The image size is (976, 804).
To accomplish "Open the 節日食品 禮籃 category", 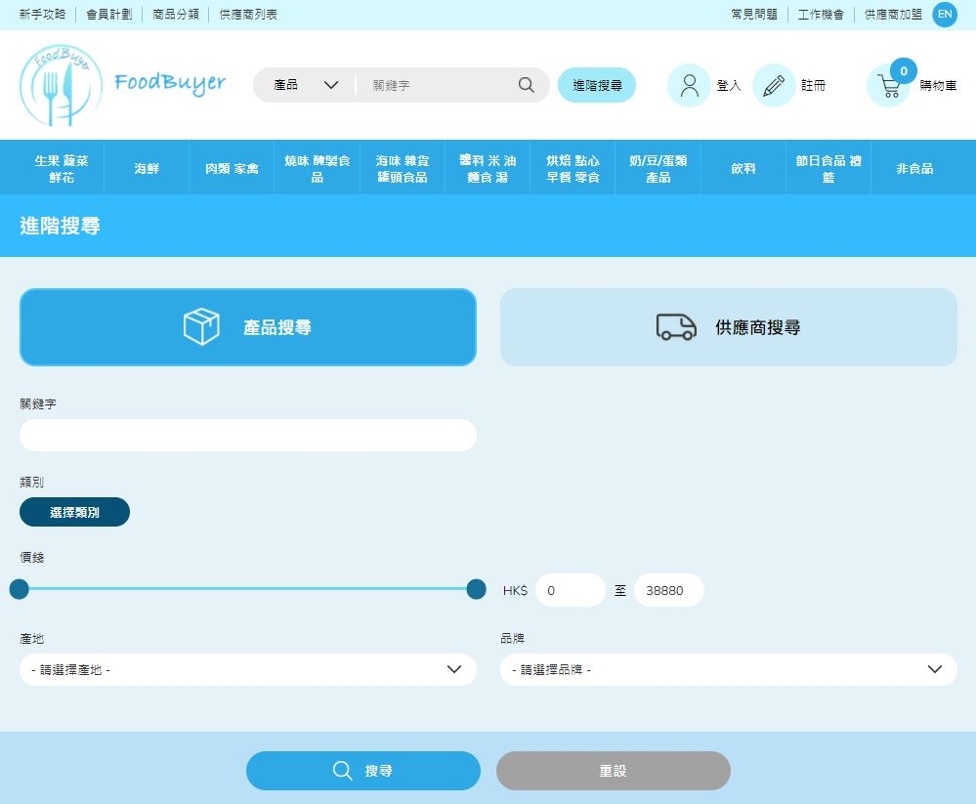I will click(x=828, y=168).
